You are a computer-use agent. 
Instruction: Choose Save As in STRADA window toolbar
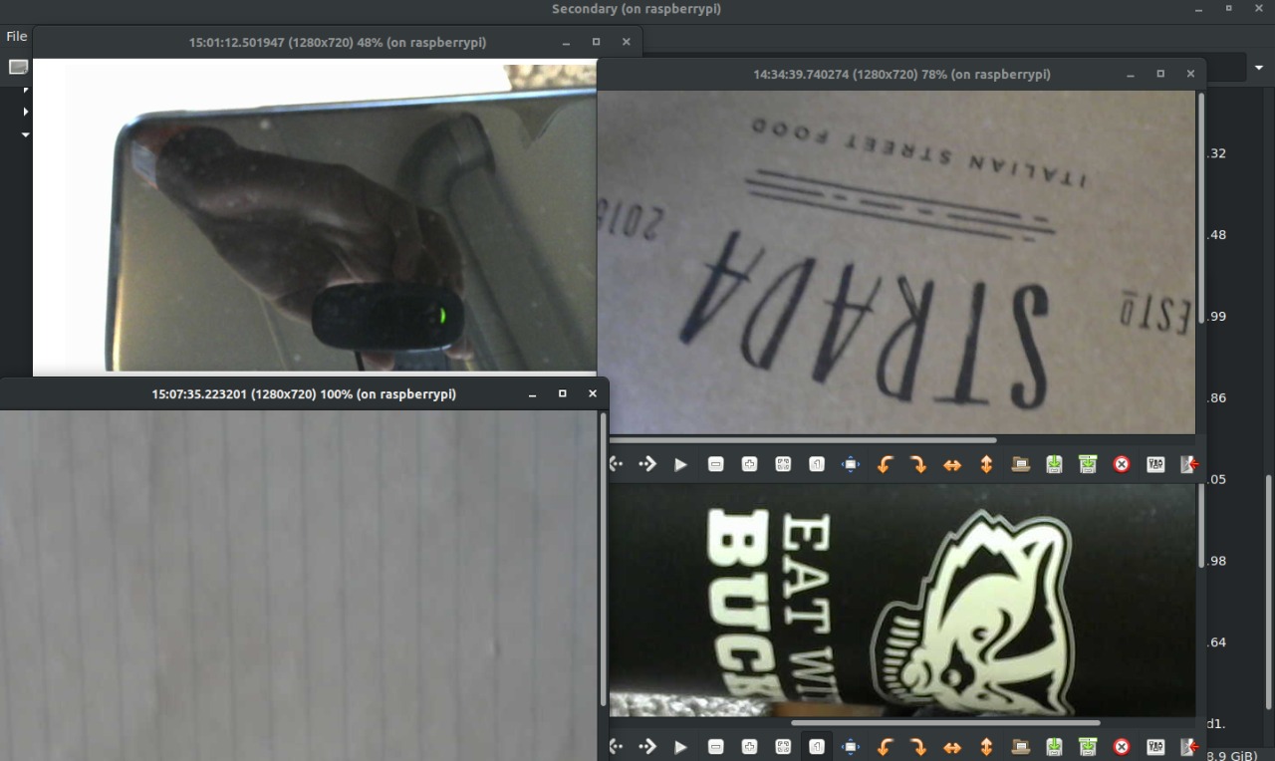1088,464
